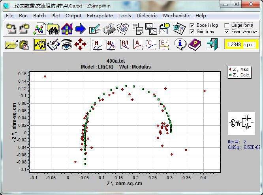Click the copy documents icon
This screenshot has width=263, height=195.
[x=137, y=29]
